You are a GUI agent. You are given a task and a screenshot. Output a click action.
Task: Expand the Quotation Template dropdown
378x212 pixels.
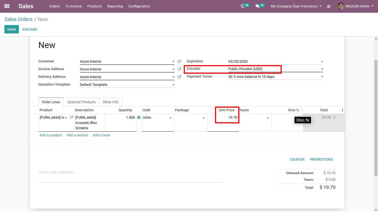tap(174, 85)
